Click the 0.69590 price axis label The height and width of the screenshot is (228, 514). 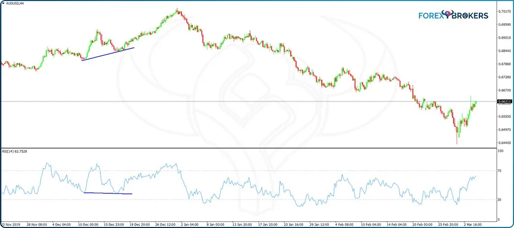(504, 25)
